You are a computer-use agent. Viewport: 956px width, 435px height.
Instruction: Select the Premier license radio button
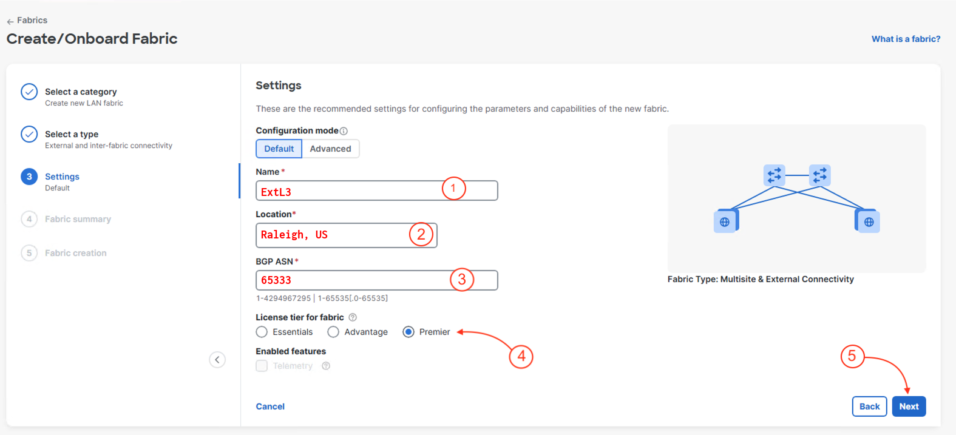tap(409, 332)
